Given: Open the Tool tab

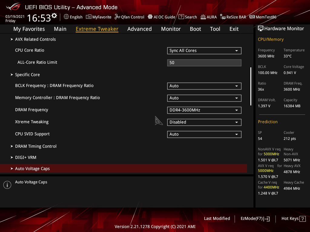Looking at the screenshot, I should [x=215, y=29].
